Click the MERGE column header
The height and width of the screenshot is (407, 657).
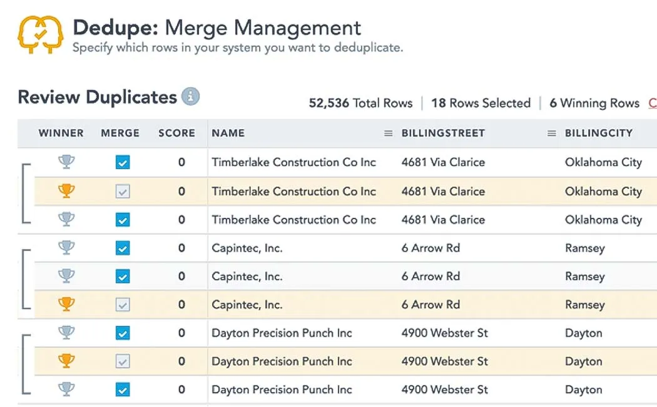(x=120, y=134)
